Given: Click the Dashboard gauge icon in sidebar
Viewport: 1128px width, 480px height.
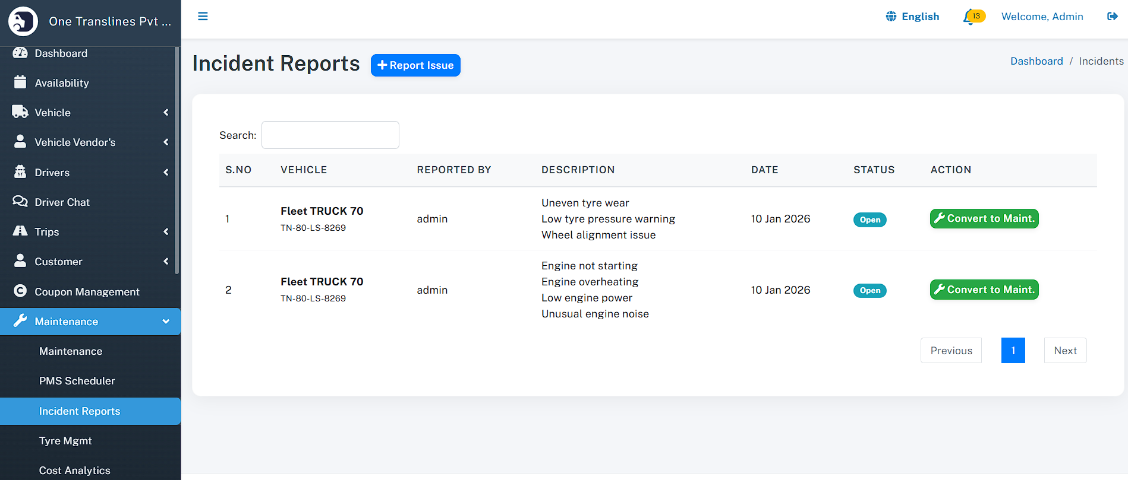Looking at the screenshot, I should click(20, 53).
